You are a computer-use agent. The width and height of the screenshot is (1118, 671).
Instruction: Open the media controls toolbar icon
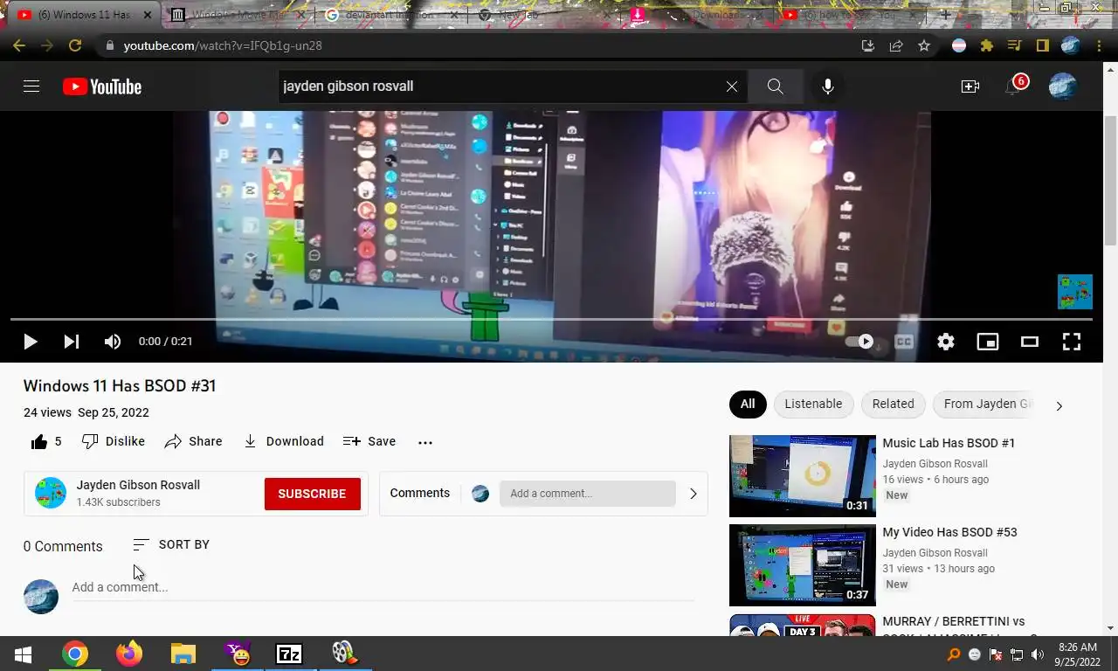[1015, 45]
